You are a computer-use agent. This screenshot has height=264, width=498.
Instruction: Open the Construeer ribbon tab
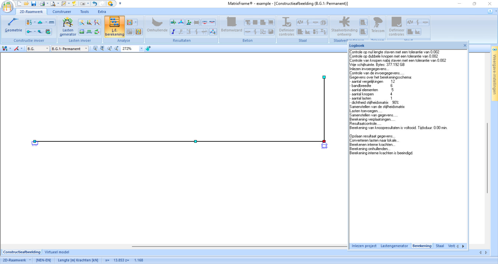pyautogui.click(x=62, y=12)
